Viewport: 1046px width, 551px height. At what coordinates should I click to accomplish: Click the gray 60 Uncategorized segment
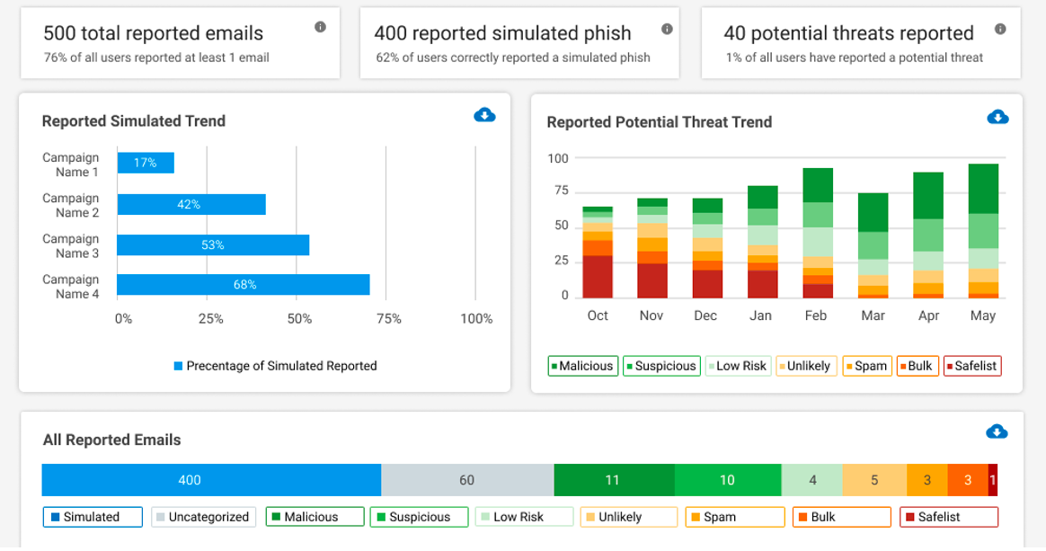point(467,480)
